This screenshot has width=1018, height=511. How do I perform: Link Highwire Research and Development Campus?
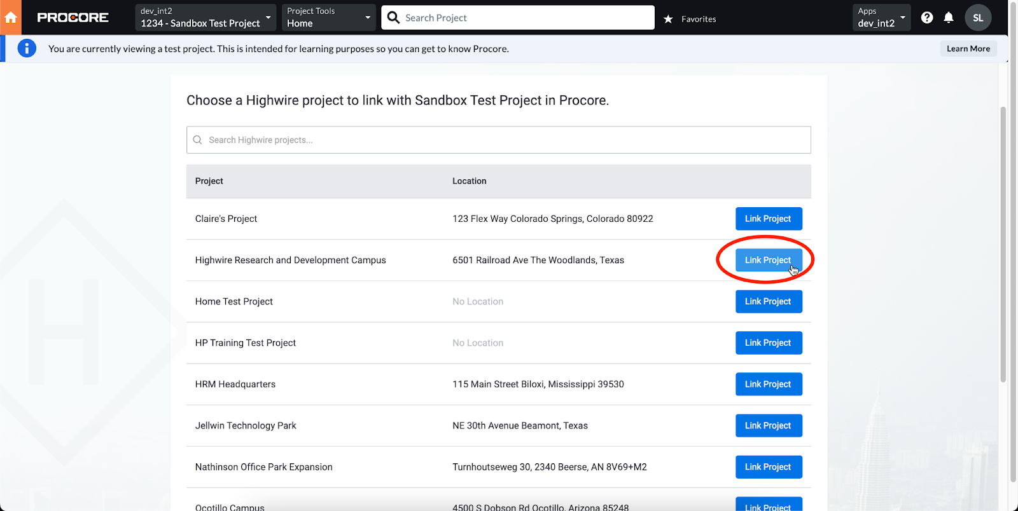point(768,260)
